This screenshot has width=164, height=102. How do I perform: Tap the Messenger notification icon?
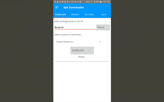pos(60,2)
